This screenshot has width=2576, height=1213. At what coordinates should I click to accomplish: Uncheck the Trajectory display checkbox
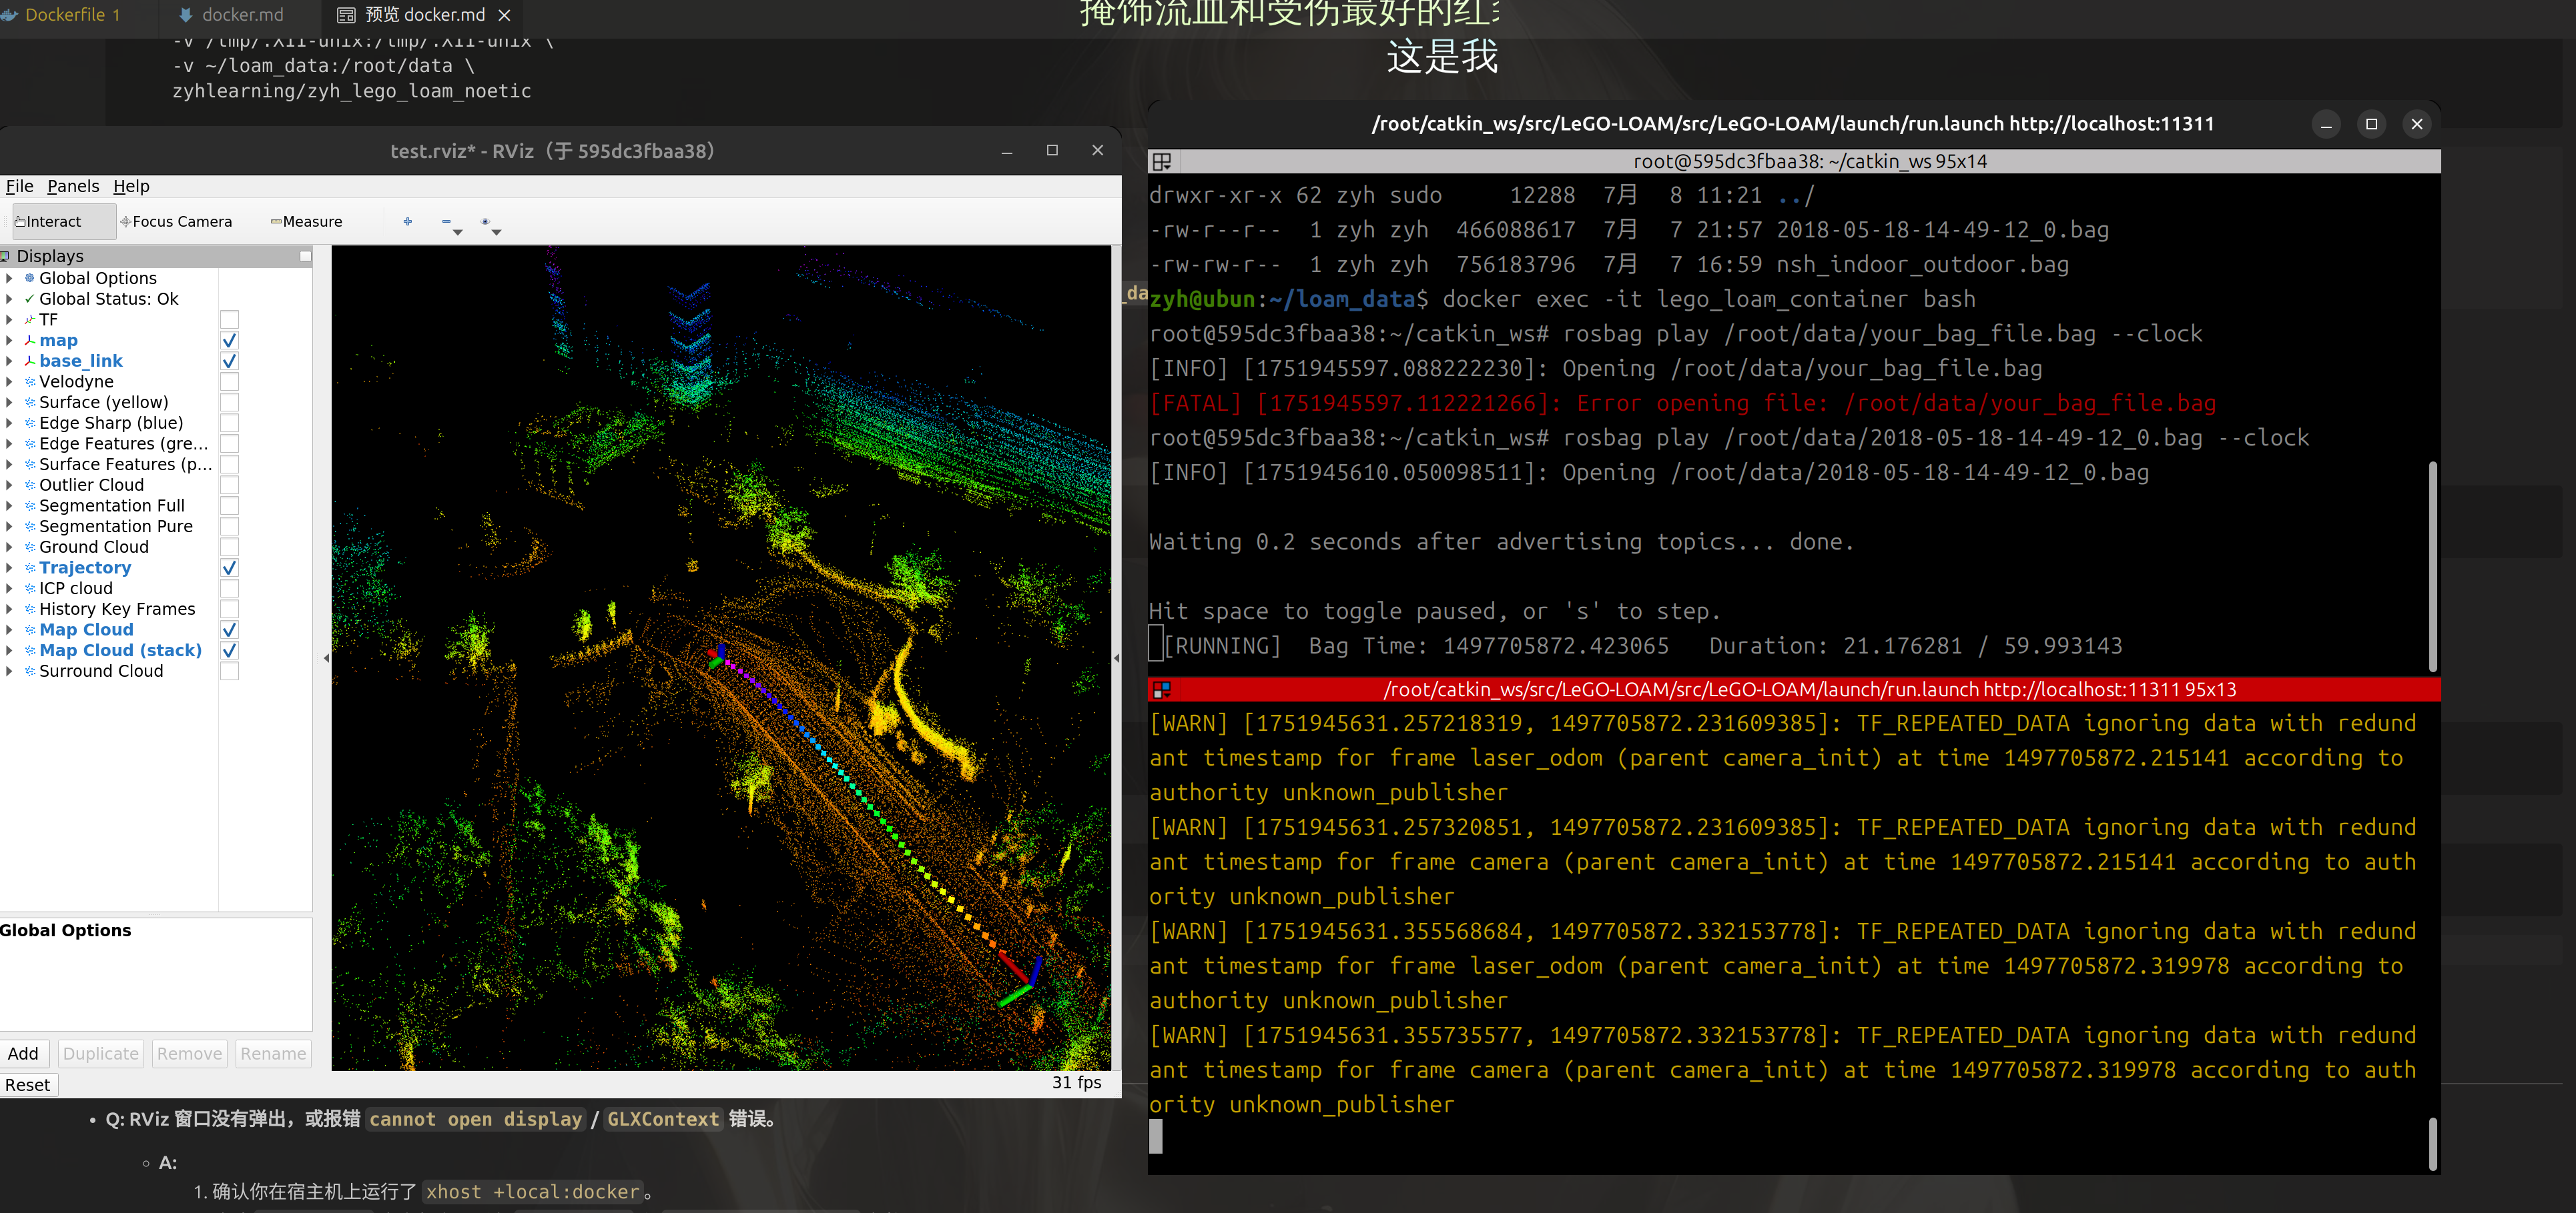coord(229,567)
